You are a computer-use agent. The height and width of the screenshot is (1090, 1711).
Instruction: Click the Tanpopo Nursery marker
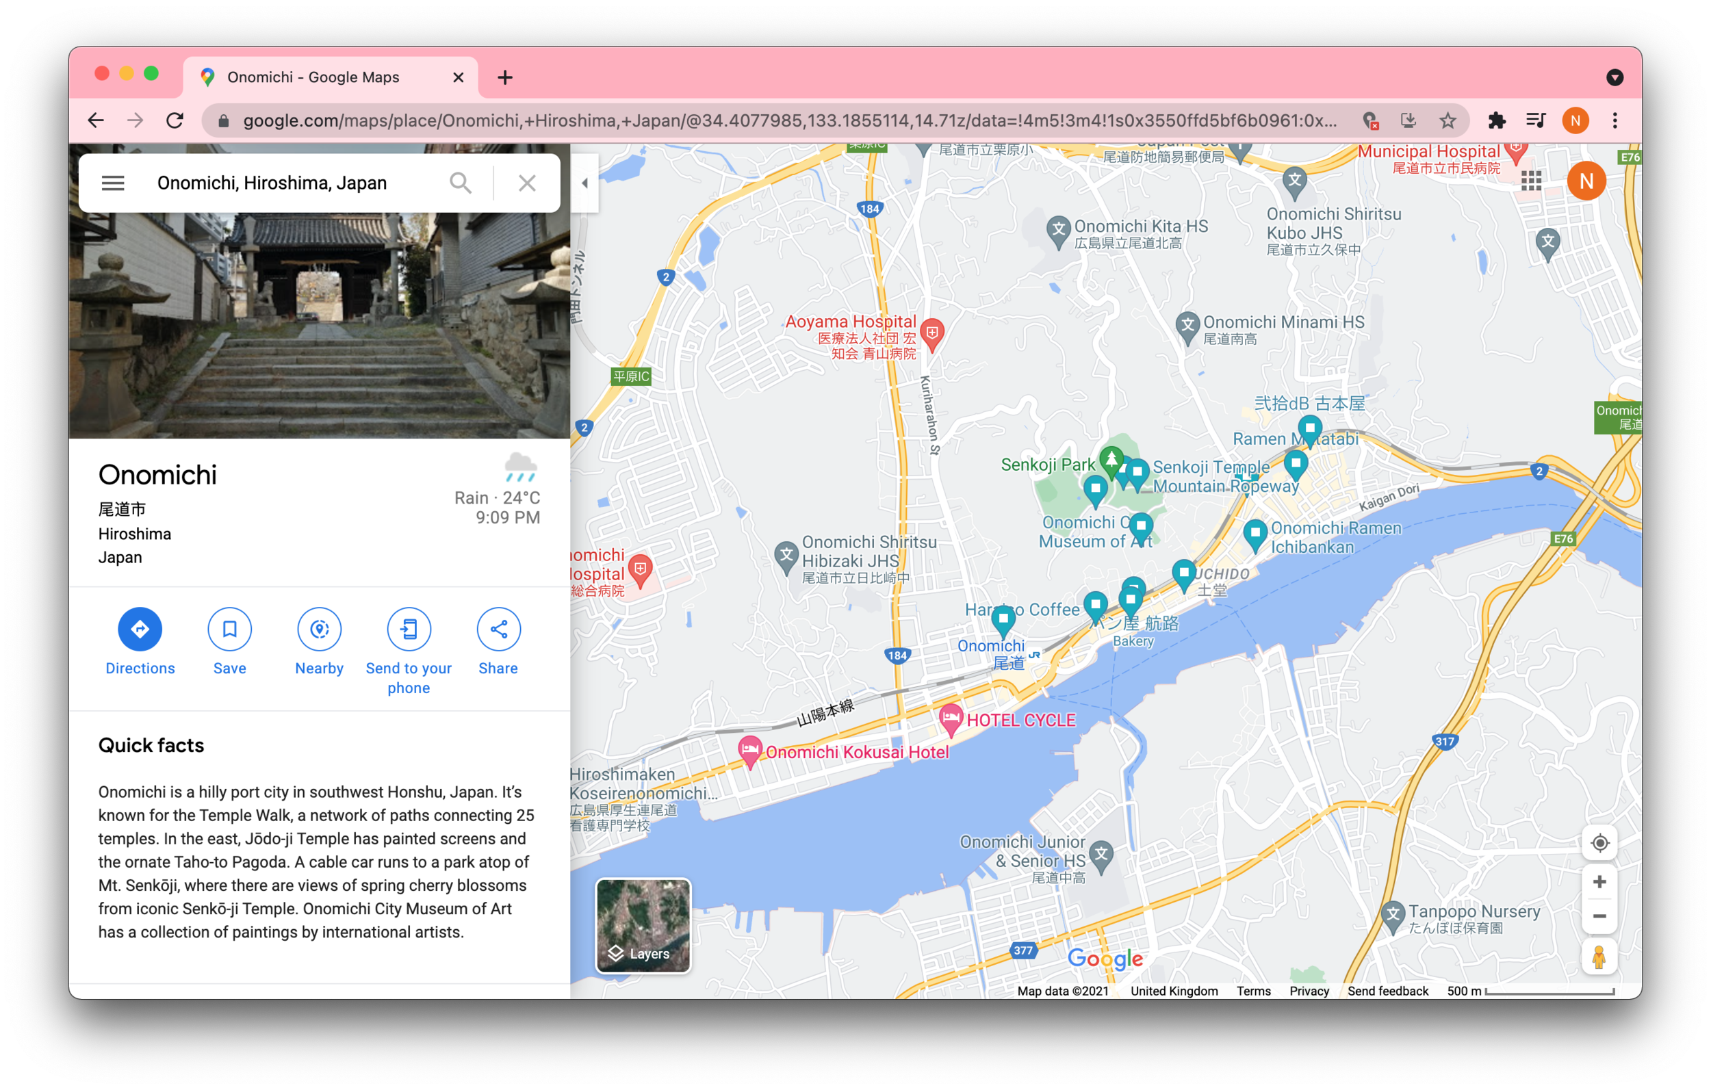(x=1393, y=917)
